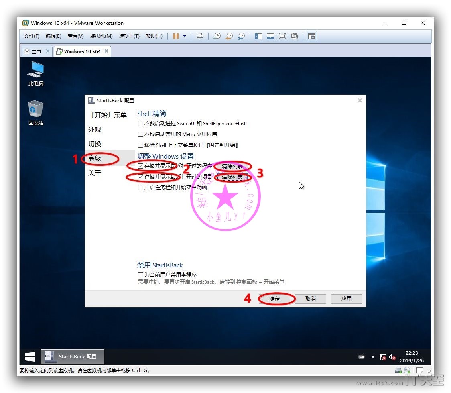
Task: Show hidden tray icons arrow
Action: [x=373, y=357]
